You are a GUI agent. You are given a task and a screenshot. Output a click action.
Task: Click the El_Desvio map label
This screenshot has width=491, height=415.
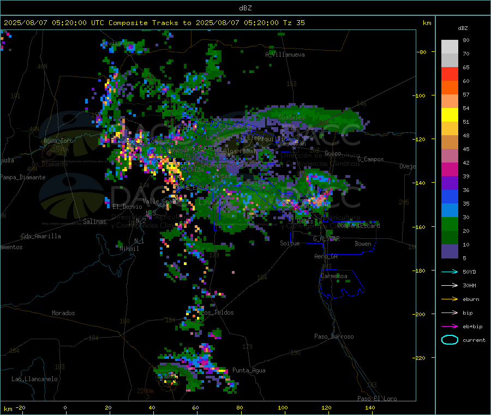tap(127, 207)
